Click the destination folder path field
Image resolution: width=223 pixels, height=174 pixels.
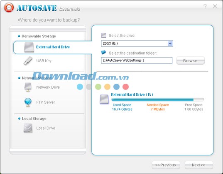(137, 60)
